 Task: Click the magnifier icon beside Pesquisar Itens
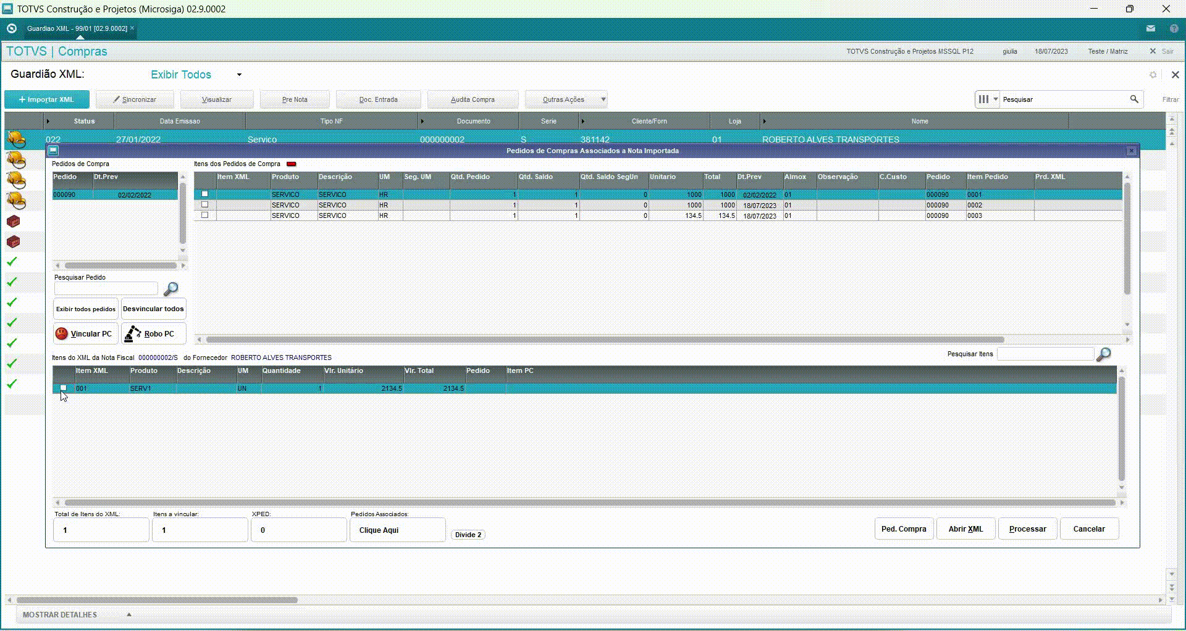point(1103,354)
